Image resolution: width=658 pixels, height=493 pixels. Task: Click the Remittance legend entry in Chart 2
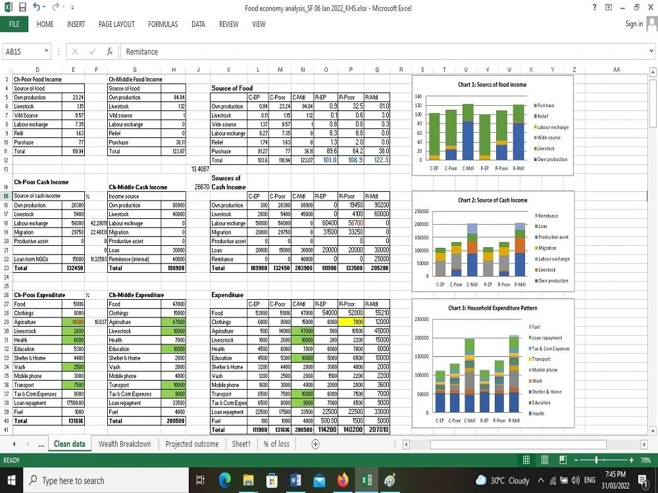pyautogui.click(x=547, y=216)
